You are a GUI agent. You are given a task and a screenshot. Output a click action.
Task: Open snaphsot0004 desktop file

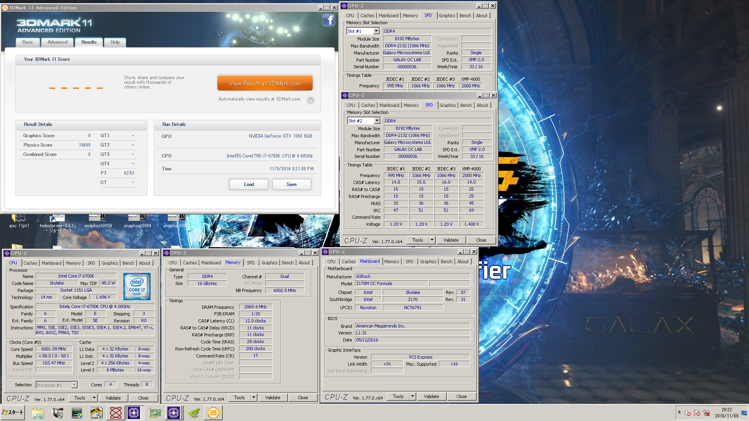point(137,221)
